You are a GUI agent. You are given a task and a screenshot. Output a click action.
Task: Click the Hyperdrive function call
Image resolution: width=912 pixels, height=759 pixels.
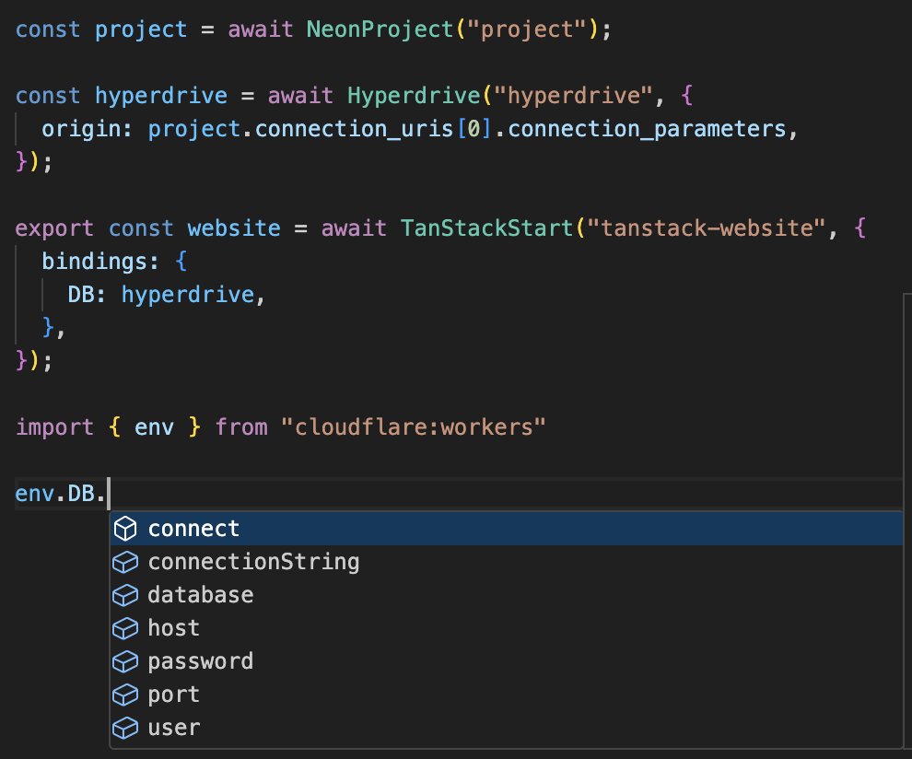pos(414,95)
